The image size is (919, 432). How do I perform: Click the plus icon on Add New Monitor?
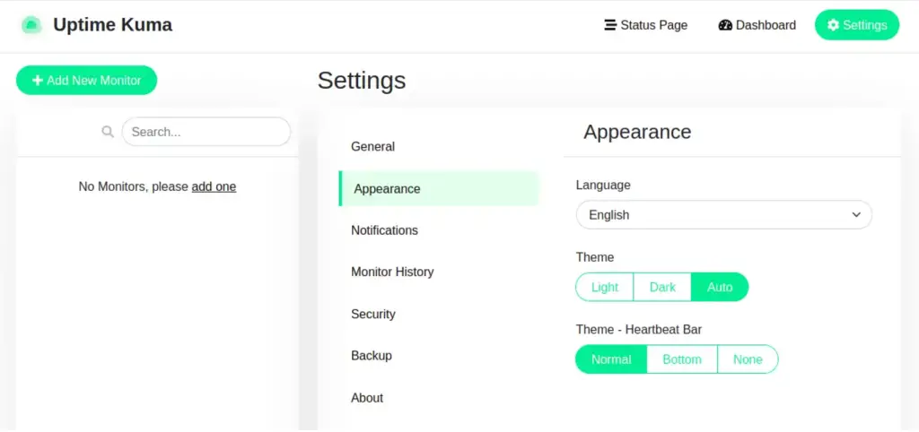click(x=38, y=81)
